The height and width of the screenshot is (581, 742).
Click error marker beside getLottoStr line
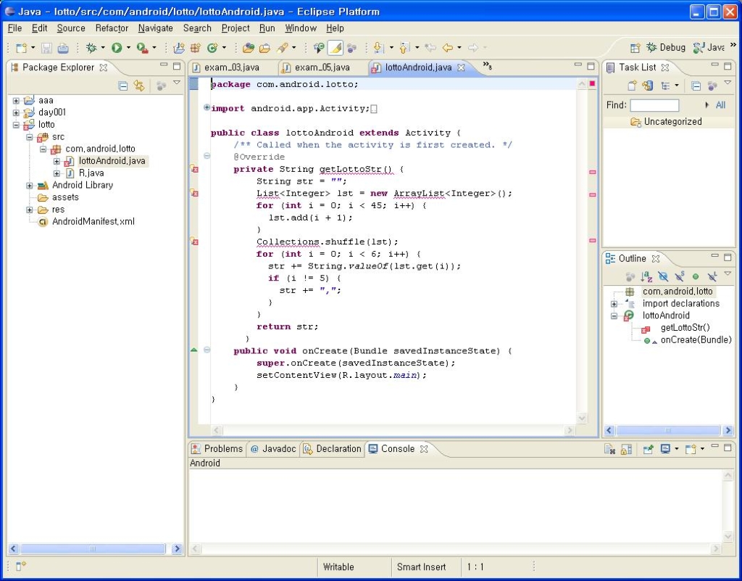(x=194, y=169)
